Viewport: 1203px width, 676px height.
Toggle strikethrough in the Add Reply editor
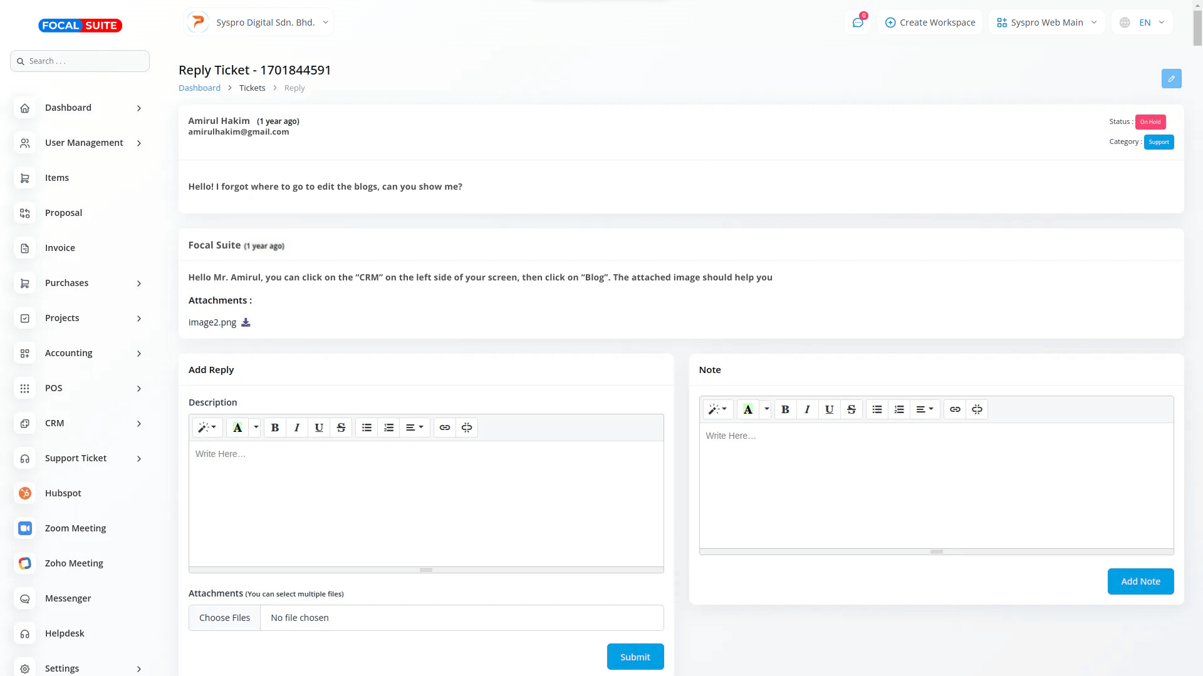341,428
